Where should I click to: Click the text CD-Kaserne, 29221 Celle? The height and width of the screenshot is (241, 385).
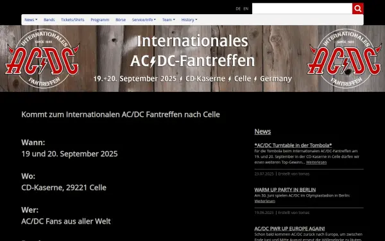64,188
